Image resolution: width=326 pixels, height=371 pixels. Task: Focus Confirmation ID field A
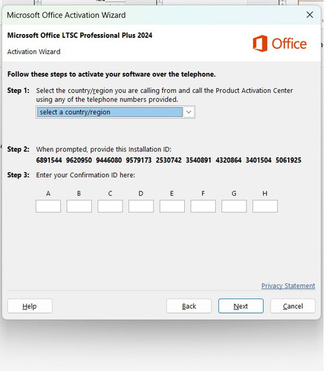coord(48,206)
